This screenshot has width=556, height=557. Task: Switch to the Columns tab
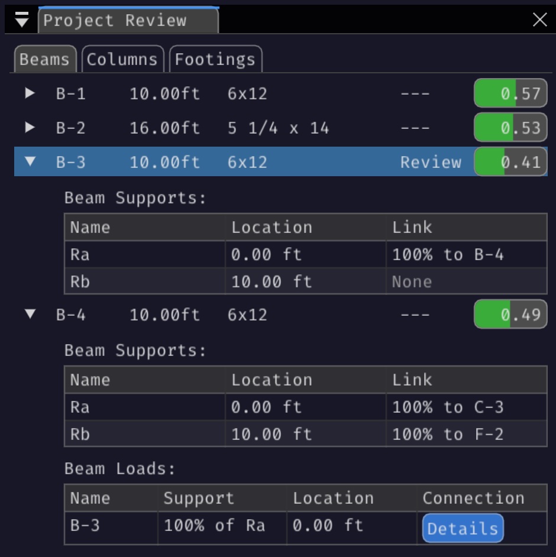(x=122, y=59)
